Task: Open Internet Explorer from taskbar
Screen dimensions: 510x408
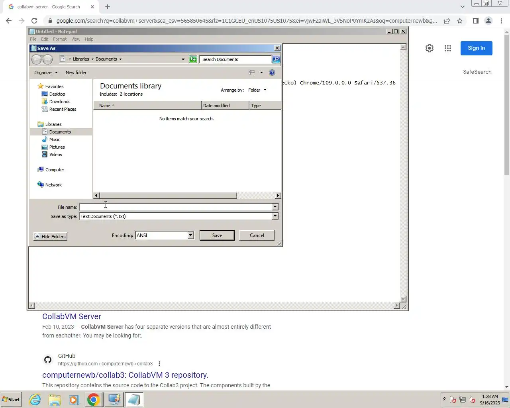Action: click(x=35, y=400)
